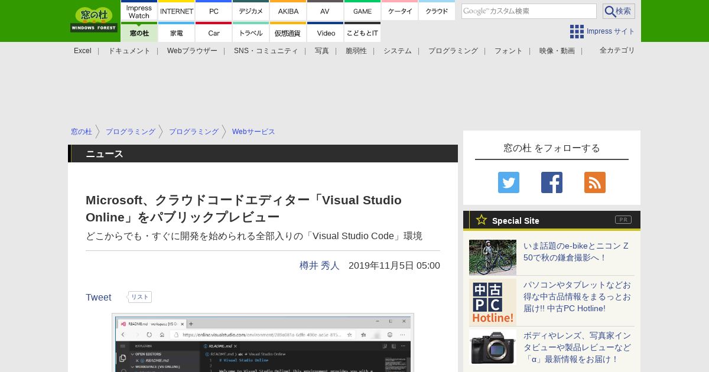
Task: Open the PC site tab
Action: (x=214, y=11)
